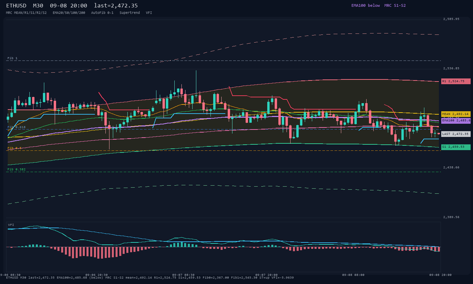473x284 pixels.
Task: Click the MRC S1-S2 status text
Action: [x=395, y=5]
